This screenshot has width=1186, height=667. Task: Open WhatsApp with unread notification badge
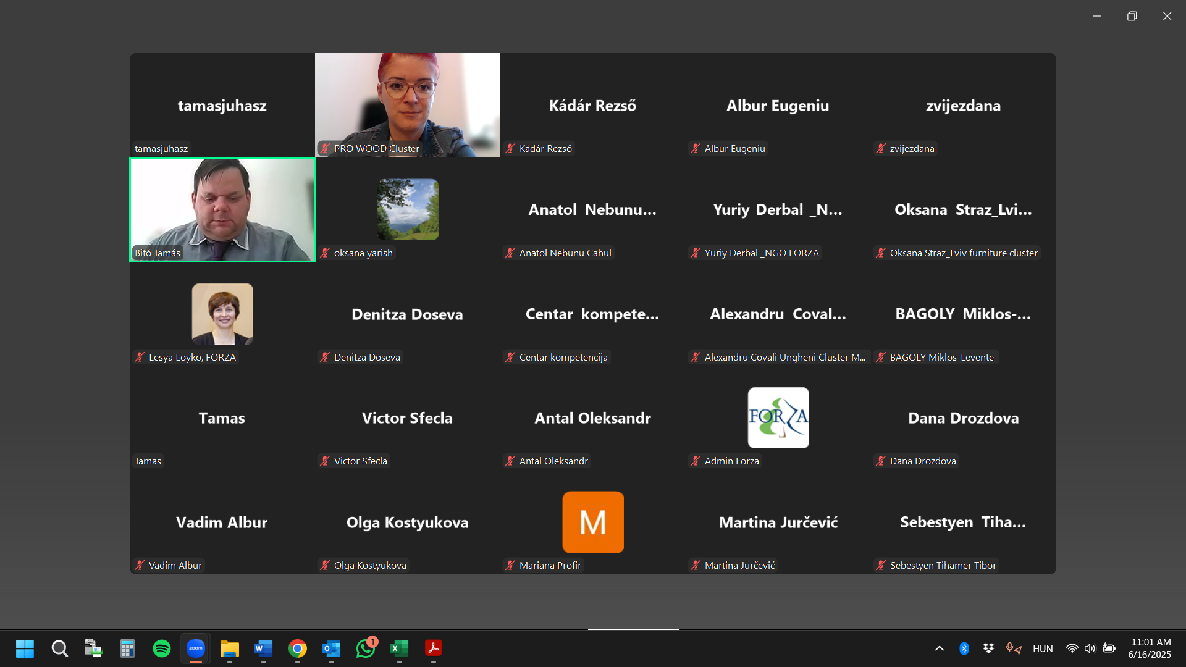pyautogui.click(x=365, y=648)
